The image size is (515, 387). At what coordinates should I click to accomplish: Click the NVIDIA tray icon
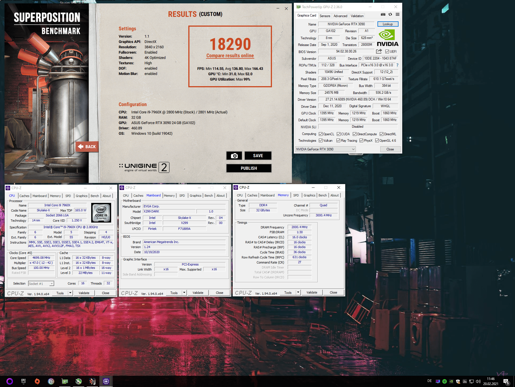coord(451,381)
